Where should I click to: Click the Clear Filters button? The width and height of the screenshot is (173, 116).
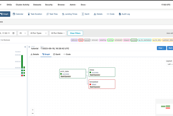click(x=75, y=33)
